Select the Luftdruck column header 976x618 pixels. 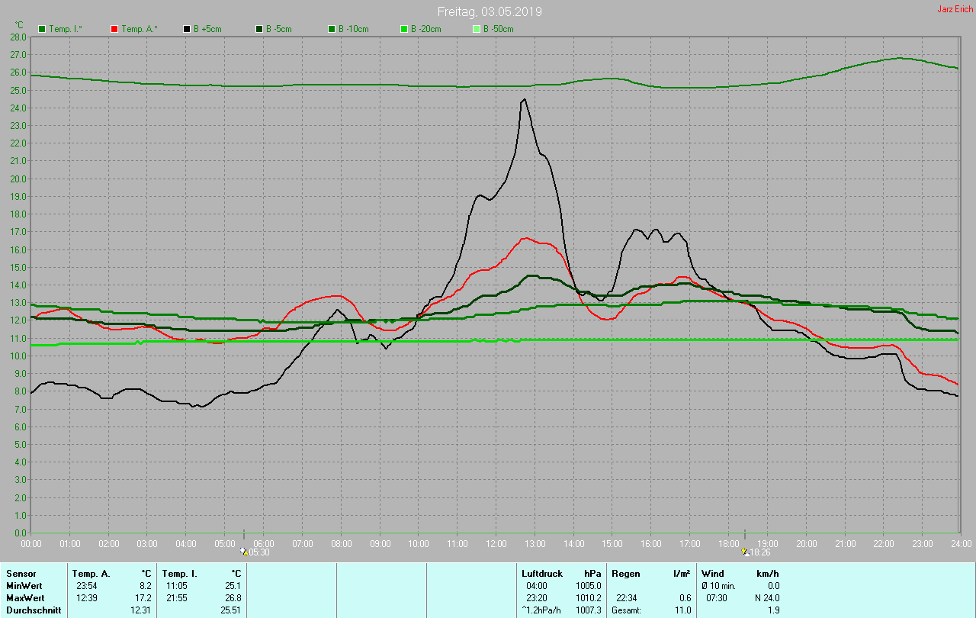tap(541, 573)
